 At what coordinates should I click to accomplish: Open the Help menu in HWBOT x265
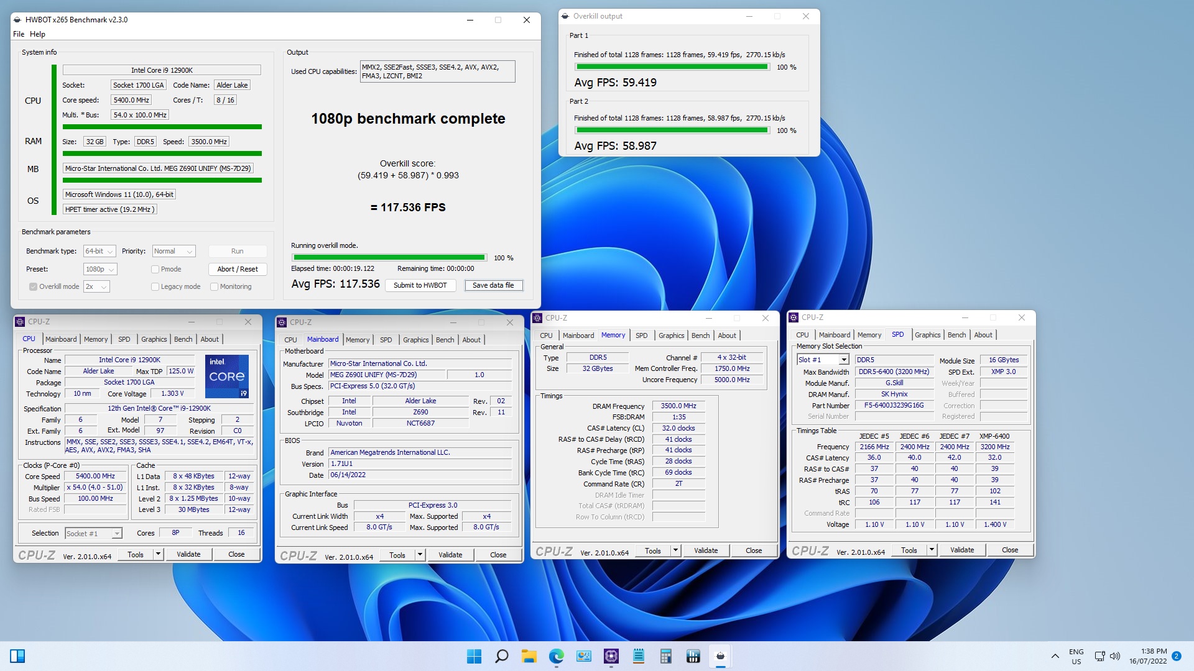pos(37,34)
